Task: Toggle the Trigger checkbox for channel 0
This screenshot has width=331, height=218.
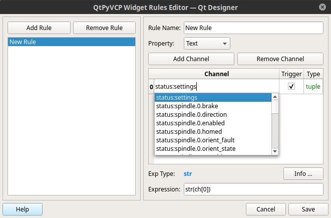Action: [291, 86]
